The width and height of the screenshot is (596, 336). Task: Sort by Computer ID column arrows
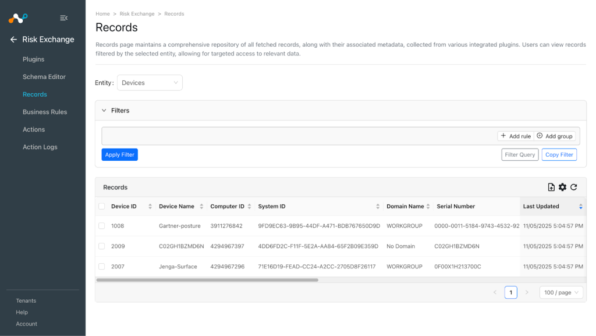pyautogui.click(x=249, y=206)
